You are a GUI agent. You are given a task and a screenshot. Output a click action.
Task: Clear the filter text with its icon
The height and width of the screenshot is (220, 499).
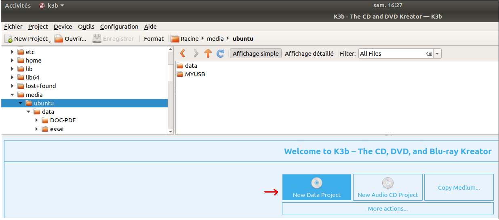(429, 53)
